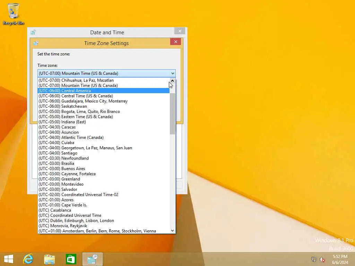The height and width of the screenshot is (266, 355).
Task: Select Monrovia, Reykjavik time zone
Action: click(x=104, y=226)
